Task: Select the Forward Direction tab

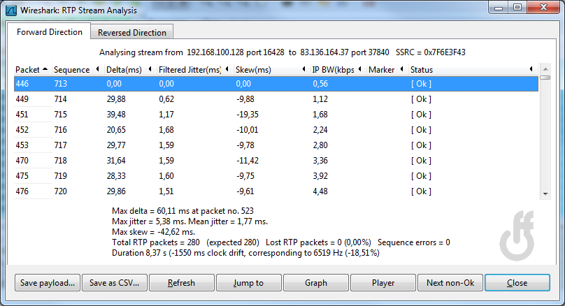Action: click(x=50, y=32)
